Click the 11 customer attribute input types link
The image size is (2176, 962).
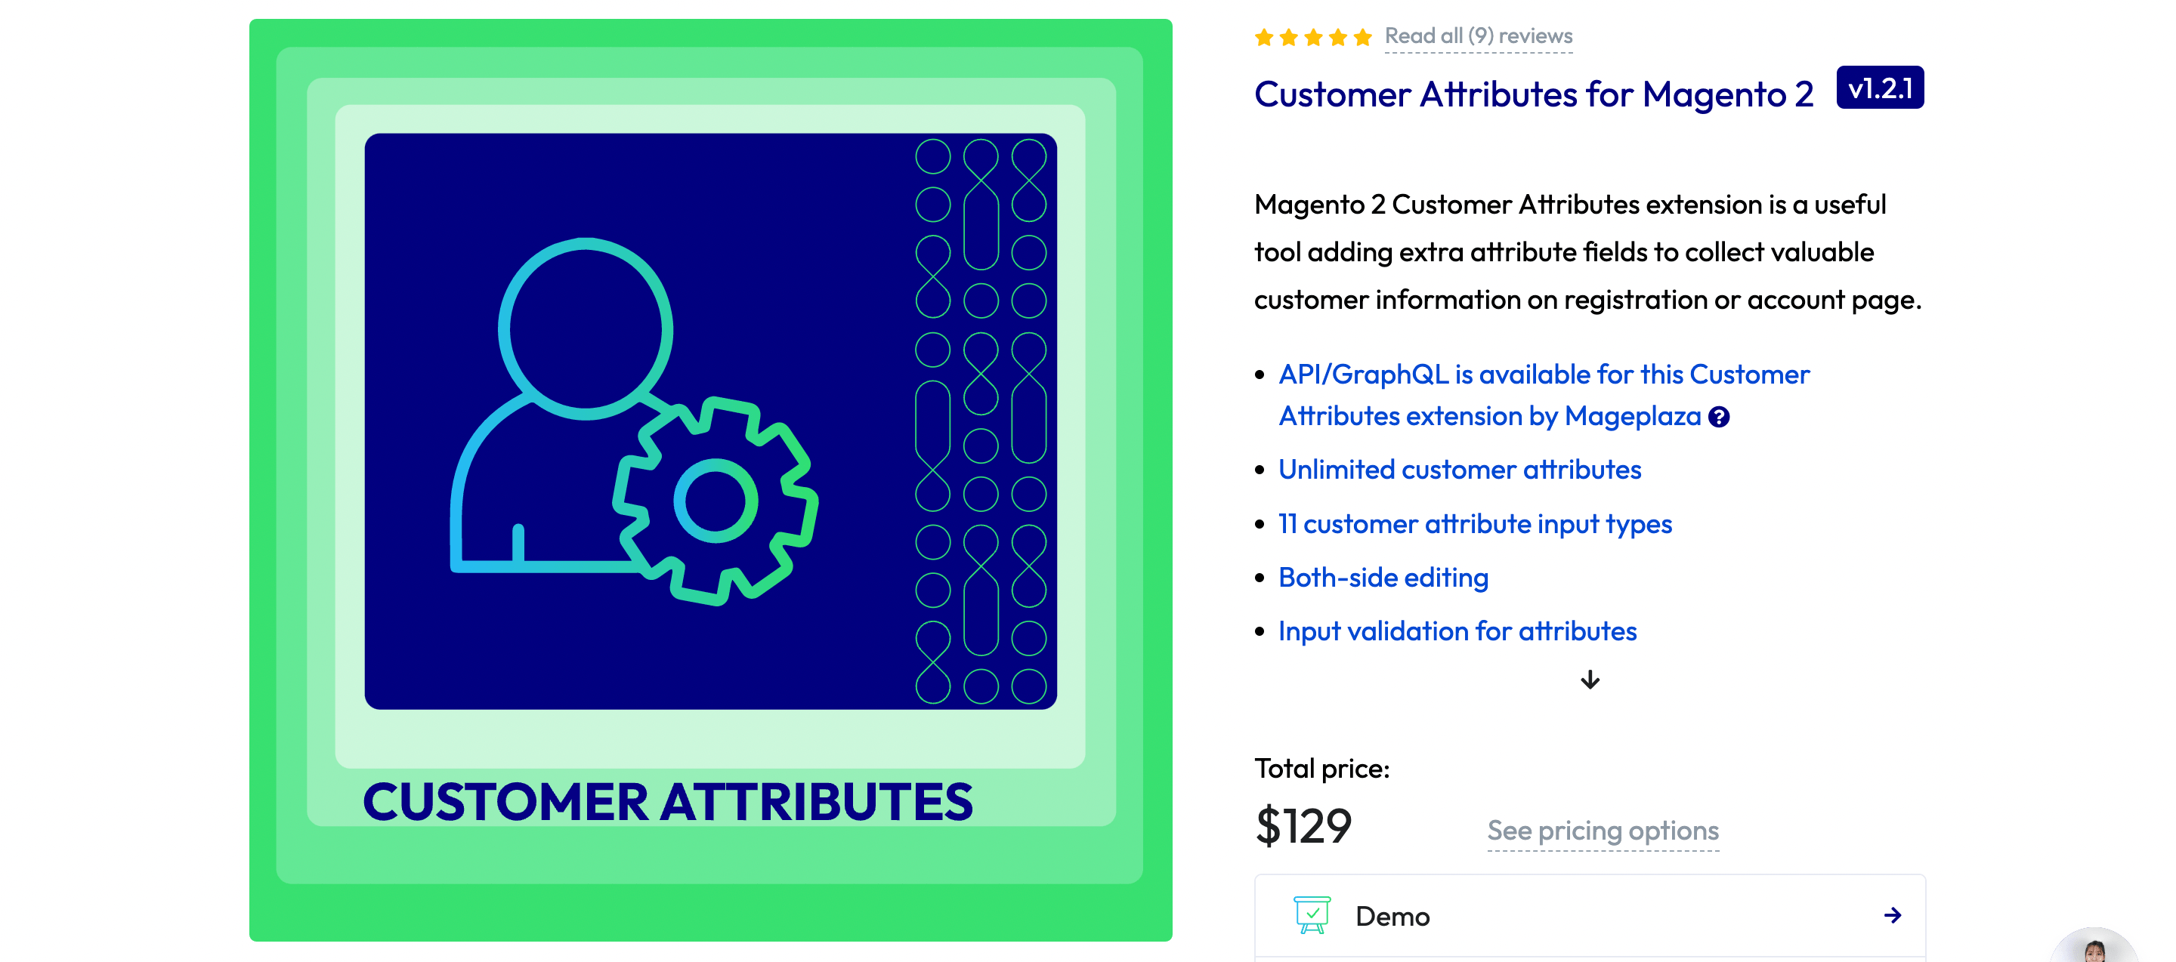click(1474, 523)
